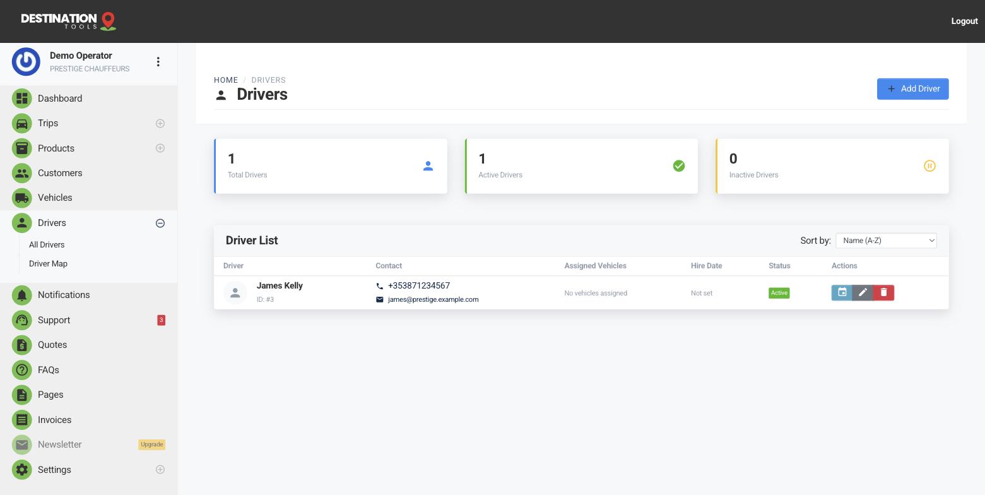The height and width of the screenshot is (495, 985).
Task: Click the Inactive Drivers pause icon
Action: click(x=929, y=166)
